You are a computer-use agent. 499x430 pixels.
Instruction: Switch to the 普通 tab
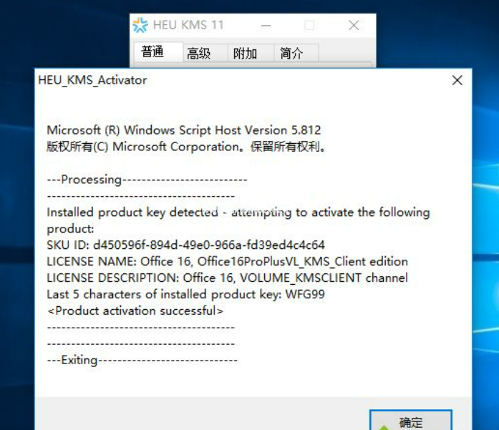coord(152,52)
